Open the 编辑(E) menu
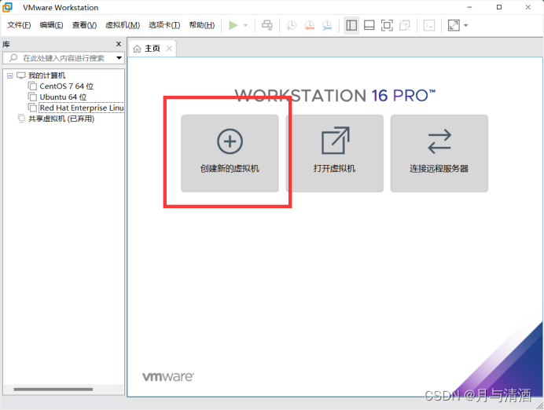 (x=51, y=25)
